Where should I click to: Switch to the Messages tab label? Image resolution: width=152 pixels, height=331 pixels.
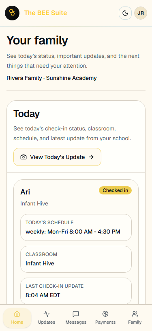[x=76, y=322]
